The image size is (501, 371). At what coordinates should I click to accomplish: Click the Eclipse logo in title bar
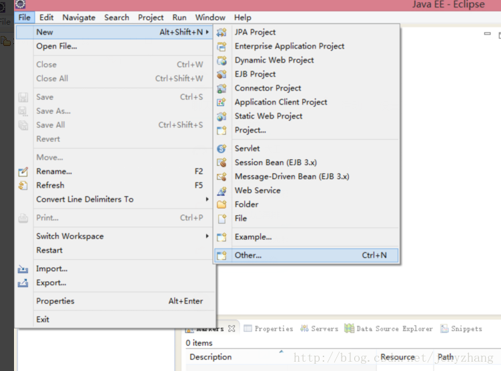21,4
